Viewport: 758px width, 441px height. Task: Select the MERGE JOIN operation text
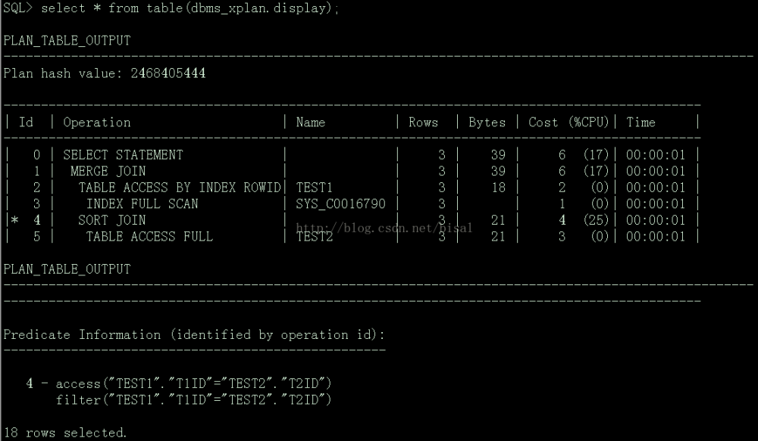click(108, 171)
